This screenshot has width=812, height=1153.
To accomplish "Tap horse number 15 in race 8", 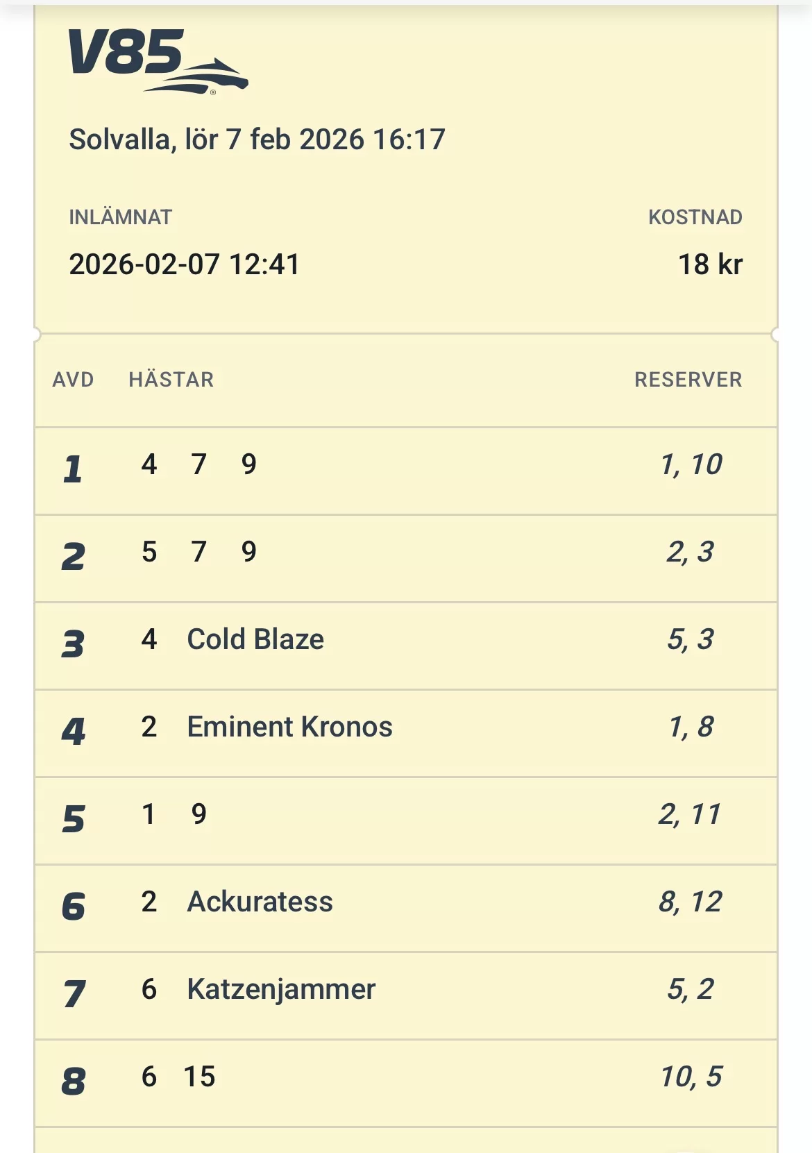I will (x=199, y=1077).
